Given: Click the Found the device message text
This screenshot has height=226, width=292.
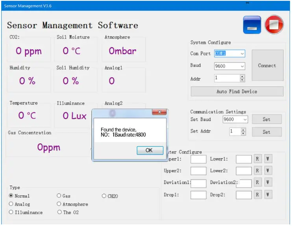Looking at the screenshot, I should (x=123, y=132).
